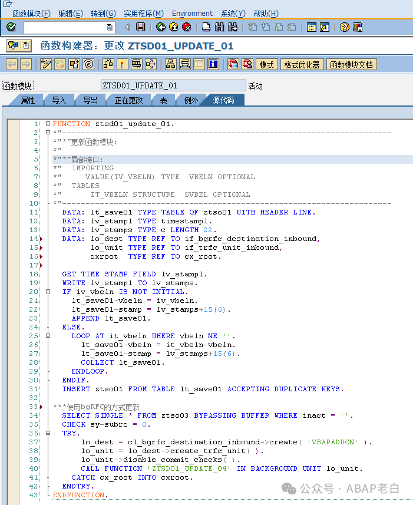Click the green checkmark Enter icon
Screen dimensions: 413x505
(x=11, y=27)
